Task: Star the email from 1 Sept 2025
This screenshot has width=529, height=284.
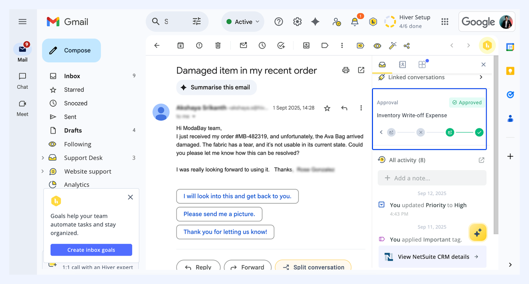Action: [x=327, y=108]
